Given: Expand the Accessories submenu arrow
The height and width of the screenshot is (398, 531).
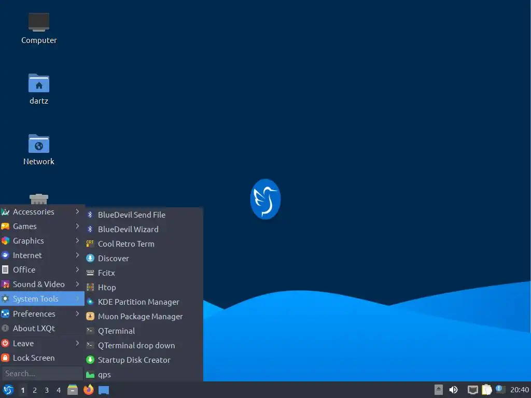Looking at the screenshot, I should [x=77, y=211].
